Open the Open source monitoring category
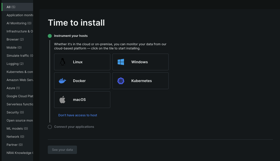Screen dimensions: 280x161 18,120
